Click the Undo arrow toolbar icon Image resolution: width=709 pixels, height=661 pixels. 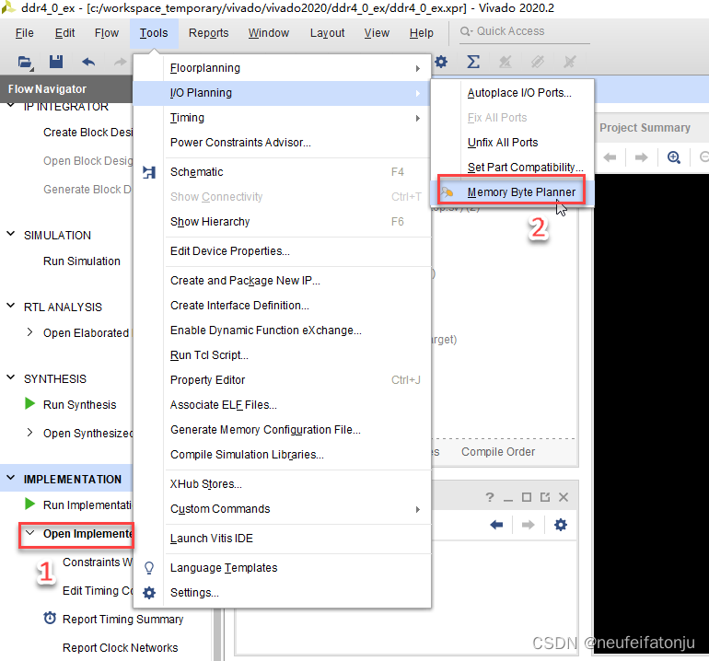click(x=88, y=62)
